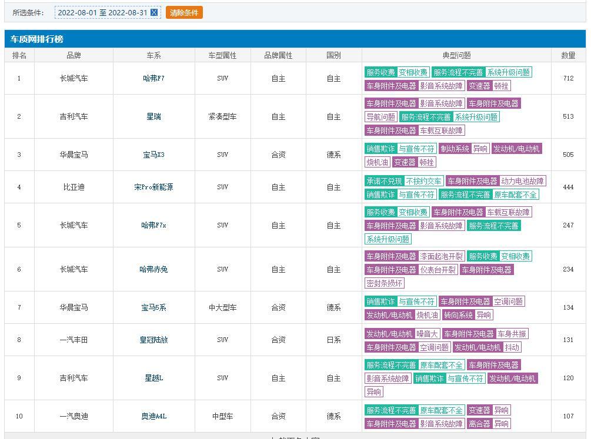Click the 513 complaint count
591x439 pixels.
568,116
